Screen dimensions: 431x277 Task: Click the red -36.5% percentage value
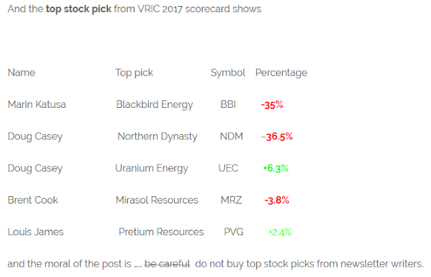pyautogui.click(x=277, y=137)
